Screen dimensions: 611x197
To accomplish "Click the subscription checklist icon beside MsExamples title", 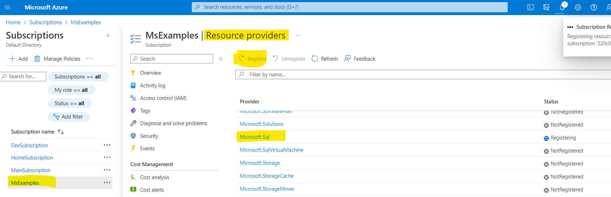I will coord(136,39).
